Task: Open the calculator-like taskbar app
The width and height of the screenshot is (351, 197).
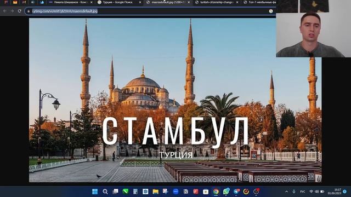Action: tap(135, 192)
